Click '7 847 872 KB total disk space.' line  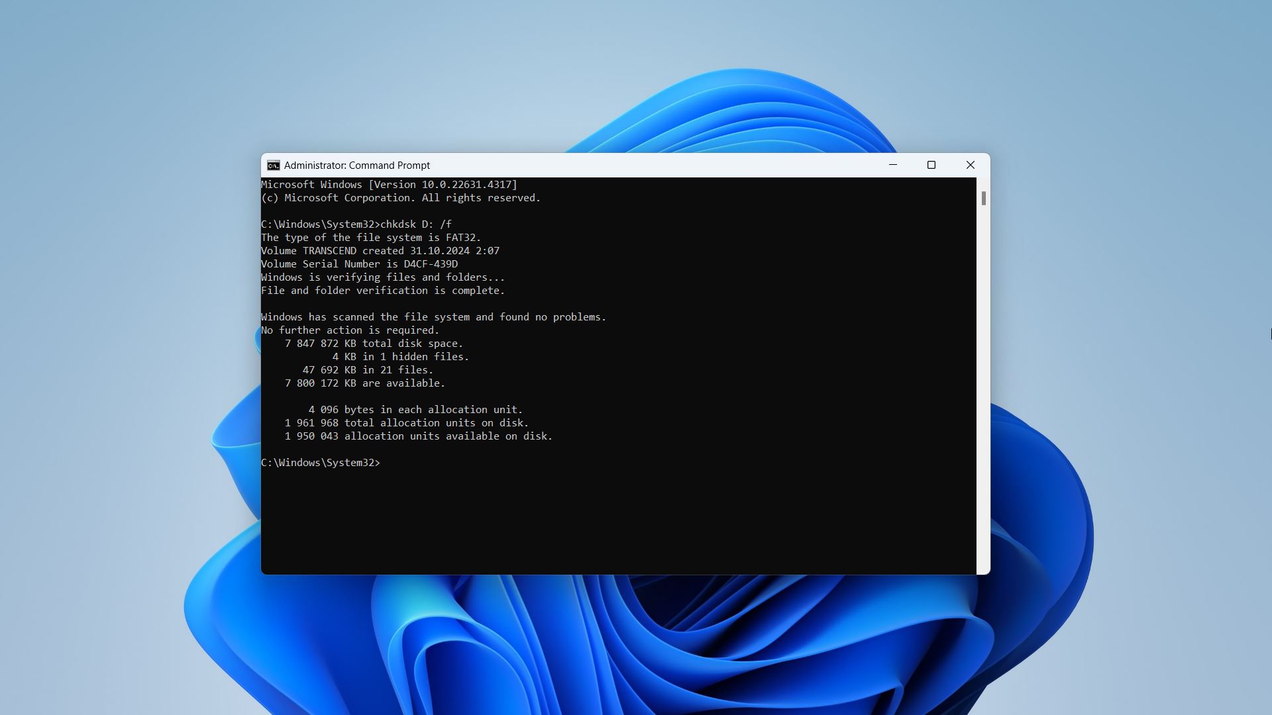(374, 344)
